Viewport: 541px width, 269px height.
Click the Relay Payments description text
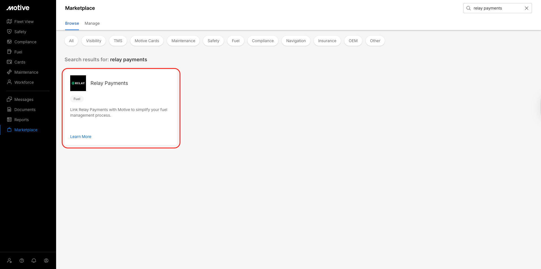[x=119, y=112]
